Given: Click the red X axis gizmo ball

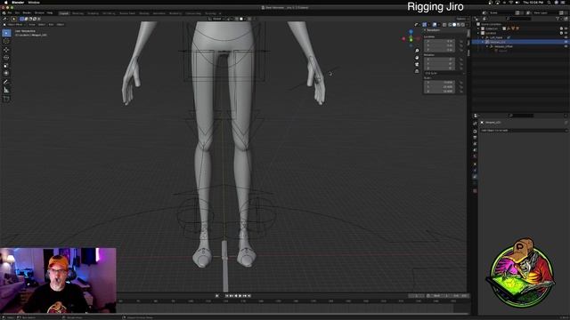Looking at the screenshot, I should pyautogui.click(x=403, y=39).
